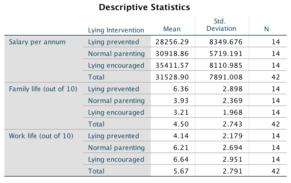291x183 pixels.
Task: Select the Mean column header
Action: pyautogui.click(x=172, y=29)
